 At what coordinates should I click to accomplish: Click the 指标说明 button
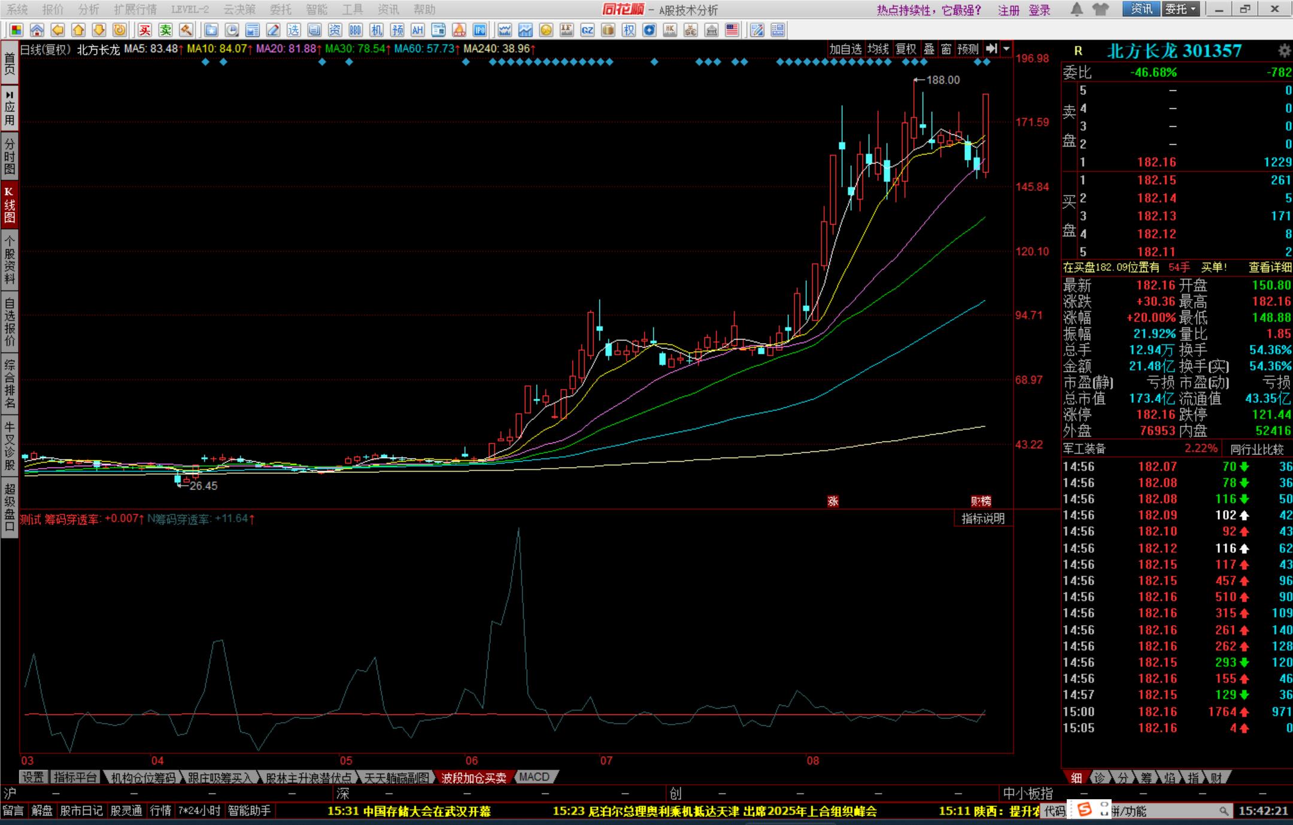tap(982, 518)
